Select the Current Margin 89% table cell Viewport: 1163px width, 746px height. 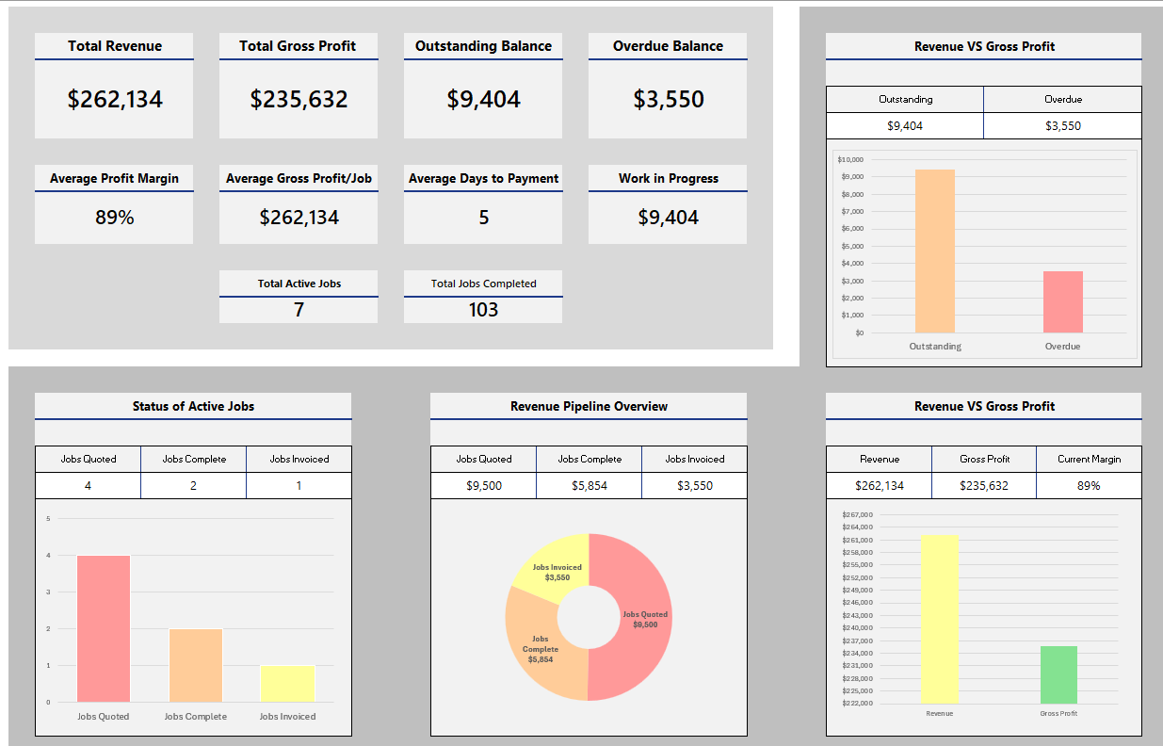(1089, 486)
